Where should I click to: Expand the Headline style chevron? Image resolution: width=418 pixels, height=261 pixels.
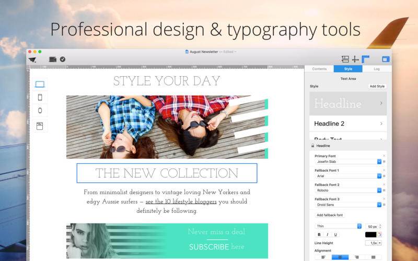pyautogui.click(x=381, y=103)
